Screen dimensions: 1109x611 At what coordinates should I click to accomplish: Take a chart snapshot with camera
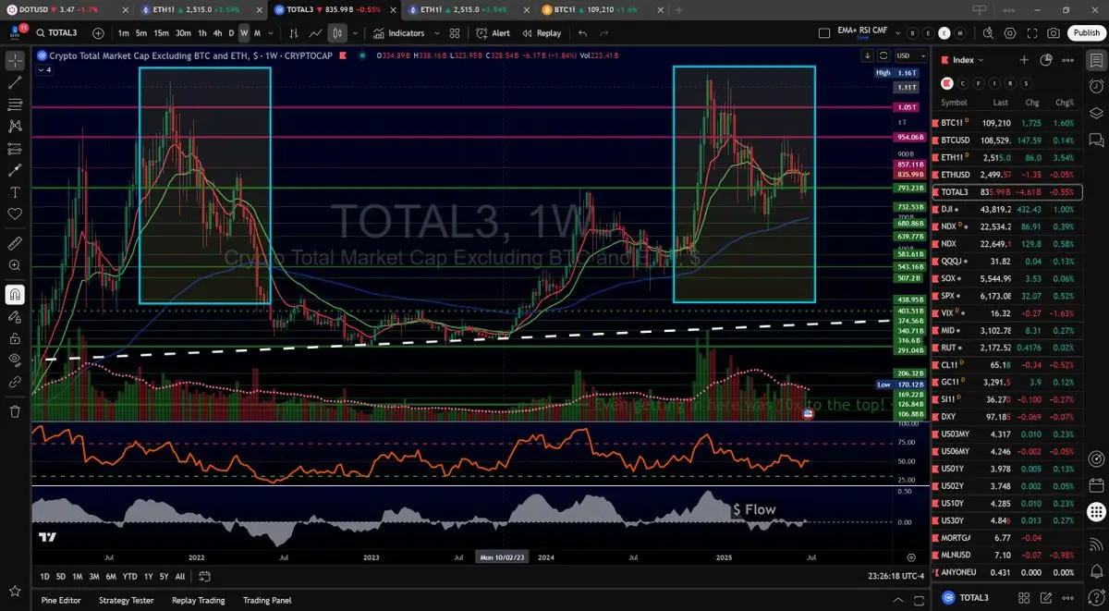tap(1054, 33)
